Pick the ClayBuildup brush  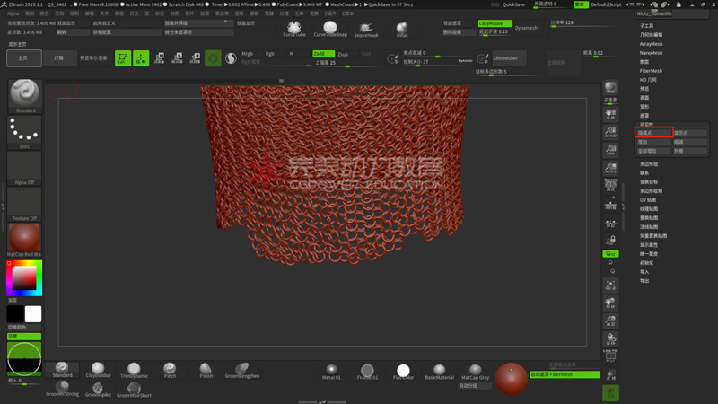98,370
